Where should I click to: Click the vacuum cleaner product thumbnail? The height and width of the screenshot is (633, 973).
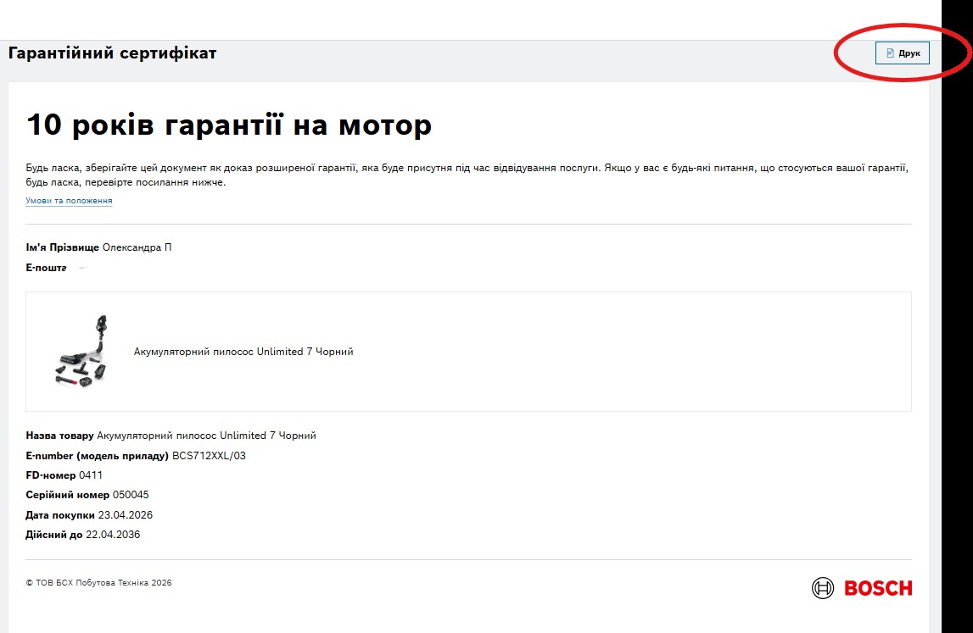coord(81,352)
